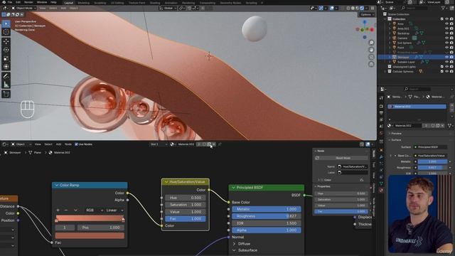Screen dimensions: 455x256
Task: Click the Color Ramp stop color swatch
Action: click(x=90, y=235)
